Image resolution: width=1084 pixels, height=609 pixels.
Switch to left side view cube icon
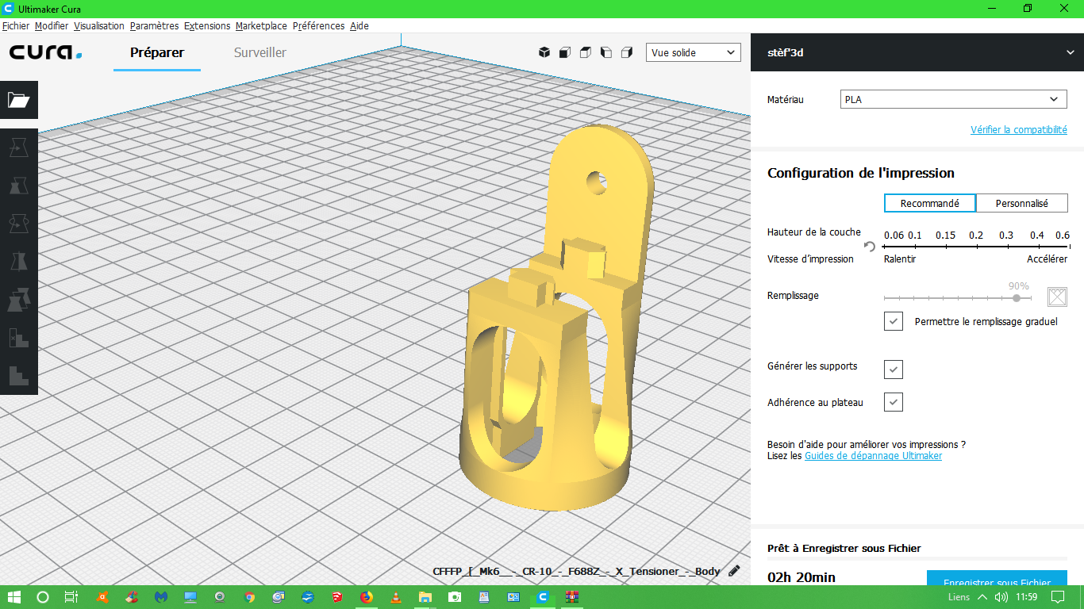pos(606,52)
